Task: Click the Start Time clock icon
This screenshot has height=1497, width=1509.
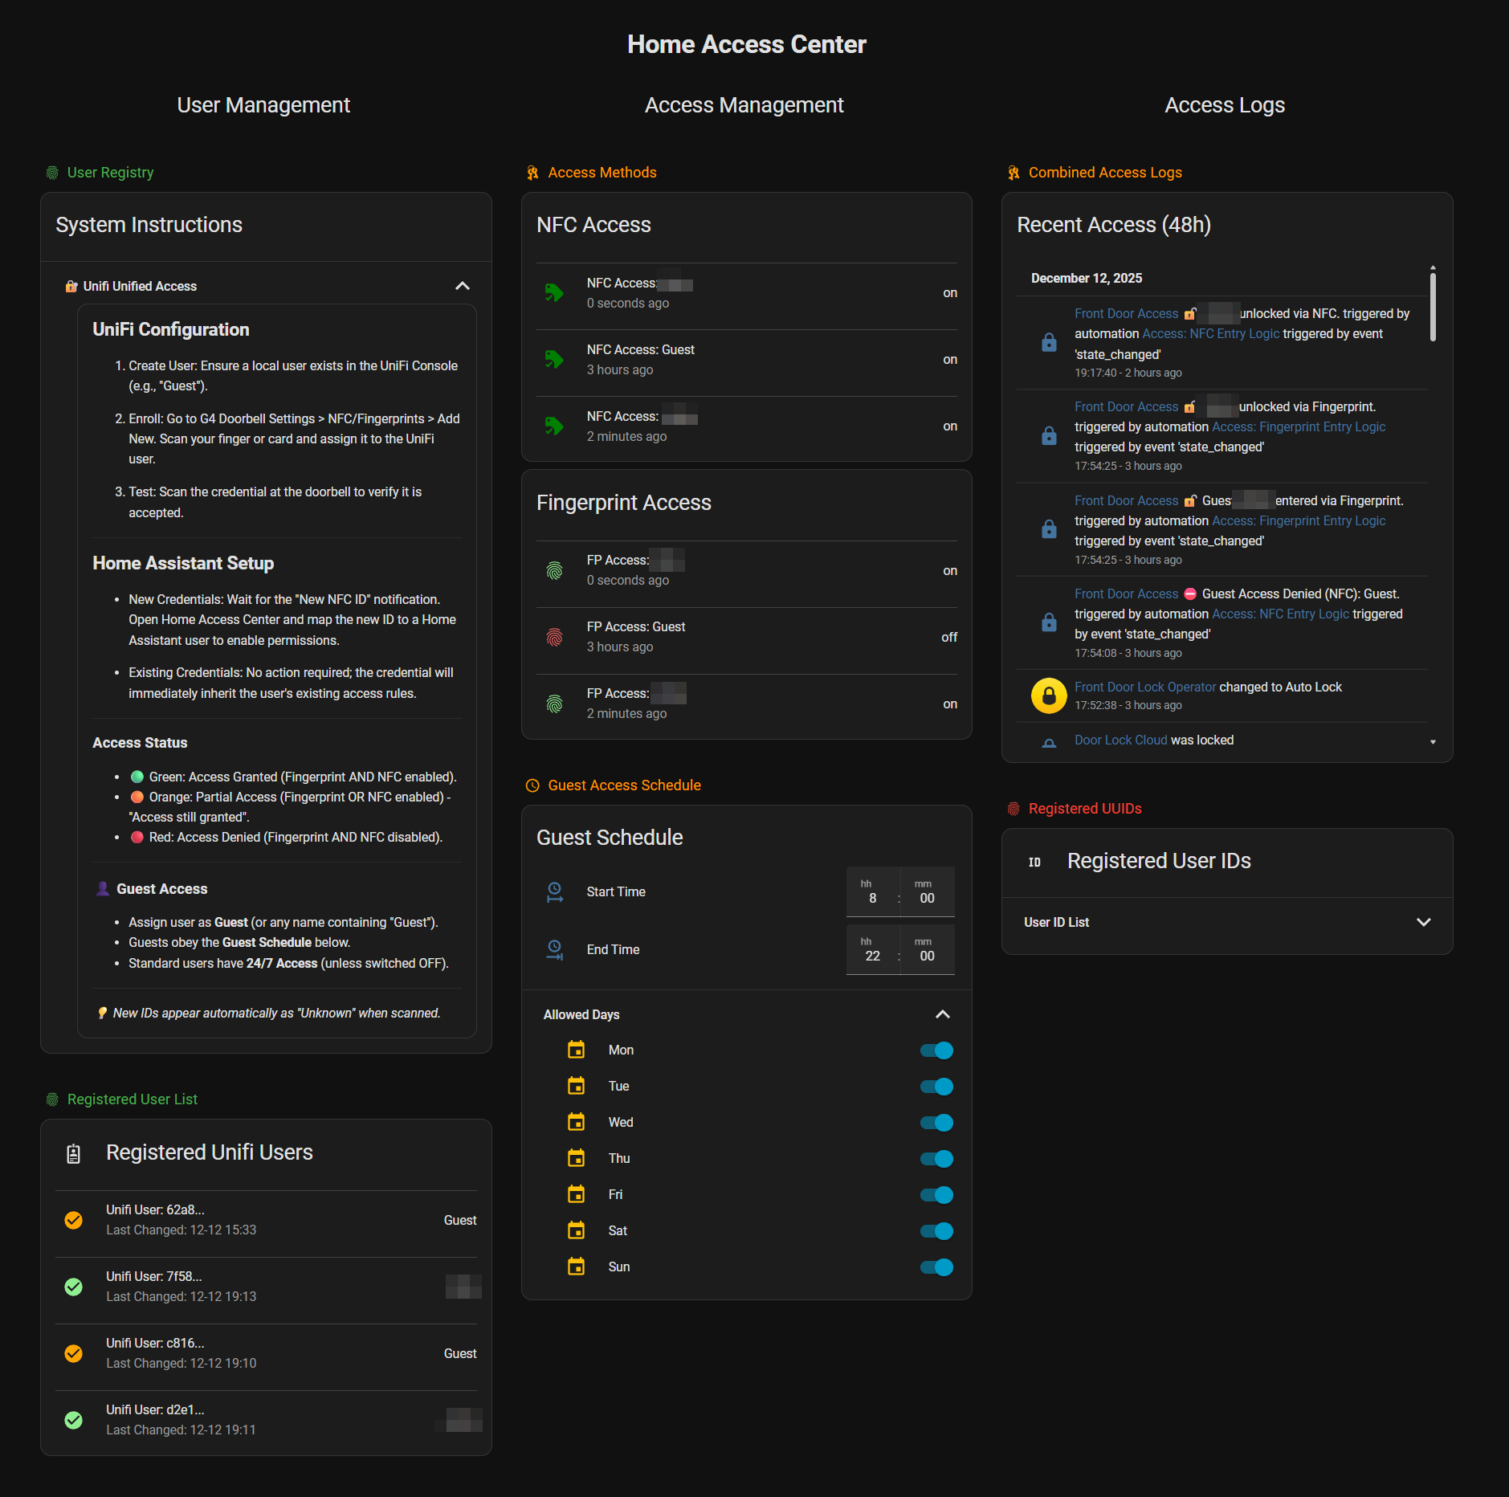Action: coord(554,891)
